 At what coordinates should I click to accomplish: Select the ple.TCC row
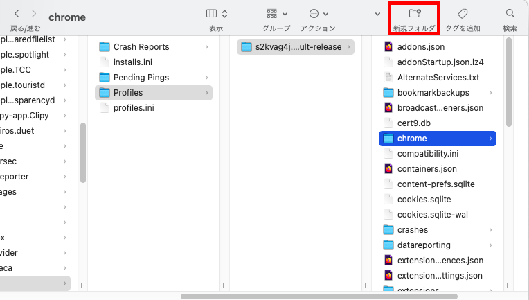pyautogui.click(x=35, y=69)
